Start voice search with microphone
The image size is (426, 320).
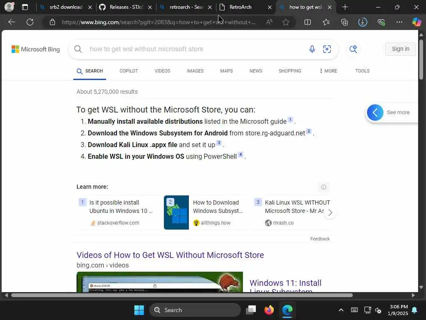(x=312, y=49)
